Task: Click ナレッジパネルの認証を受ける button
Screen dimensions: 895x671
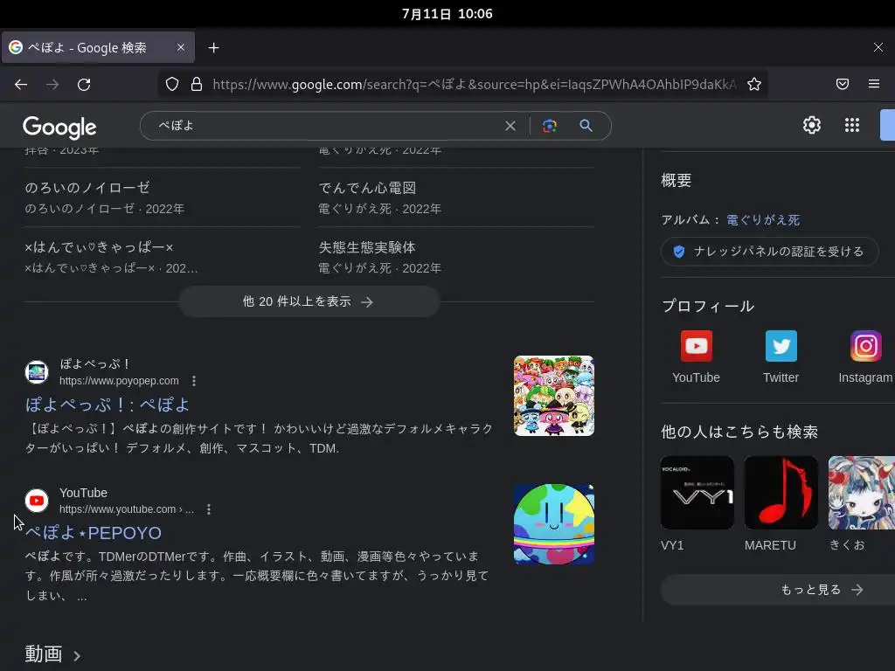Action: 769,251
